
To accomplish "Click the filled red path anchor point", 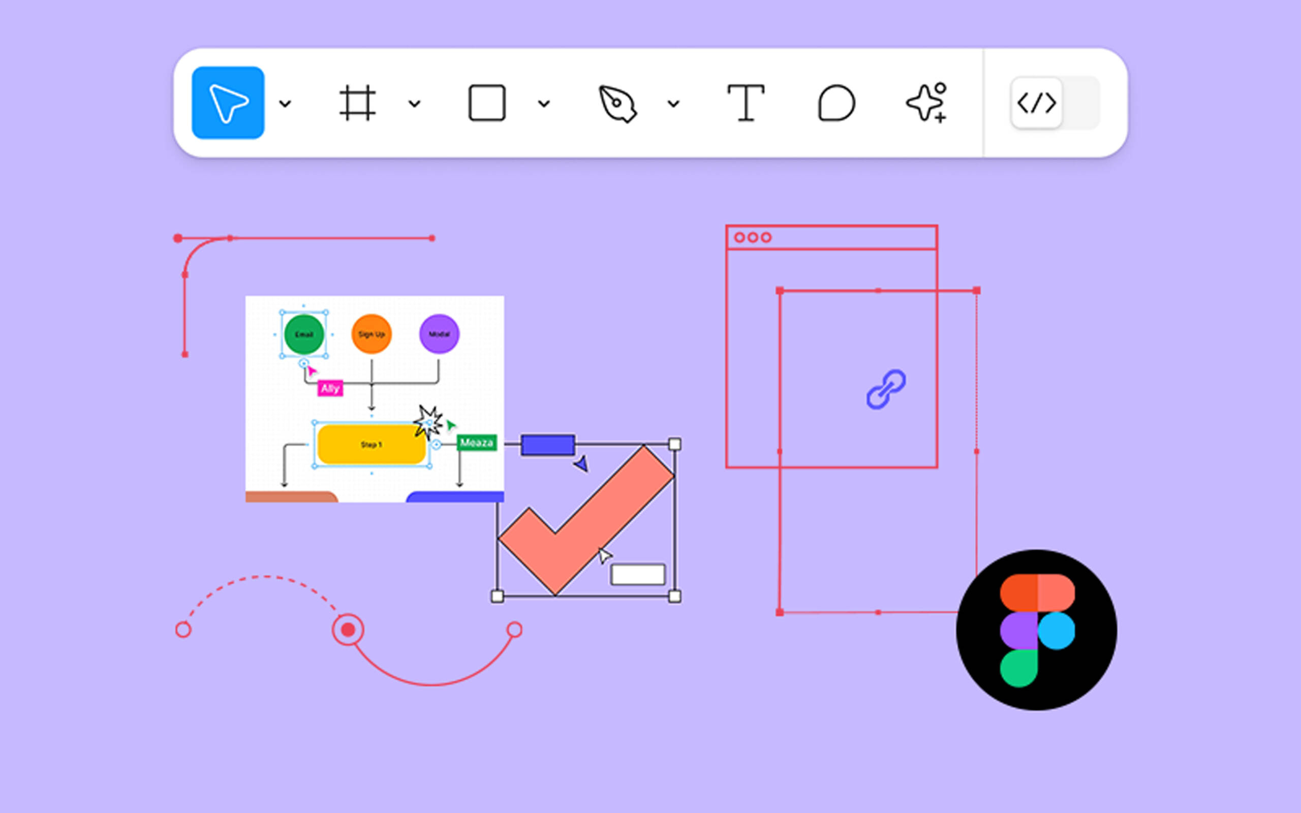I will [x=348, y=629].
